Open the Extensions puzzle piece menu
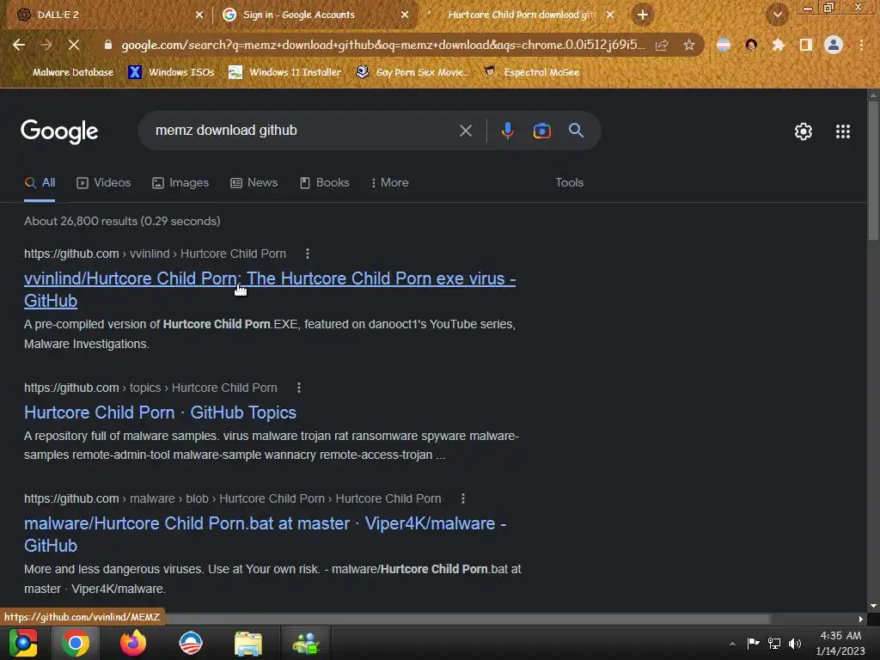880x660 pixels. point(778,45)
